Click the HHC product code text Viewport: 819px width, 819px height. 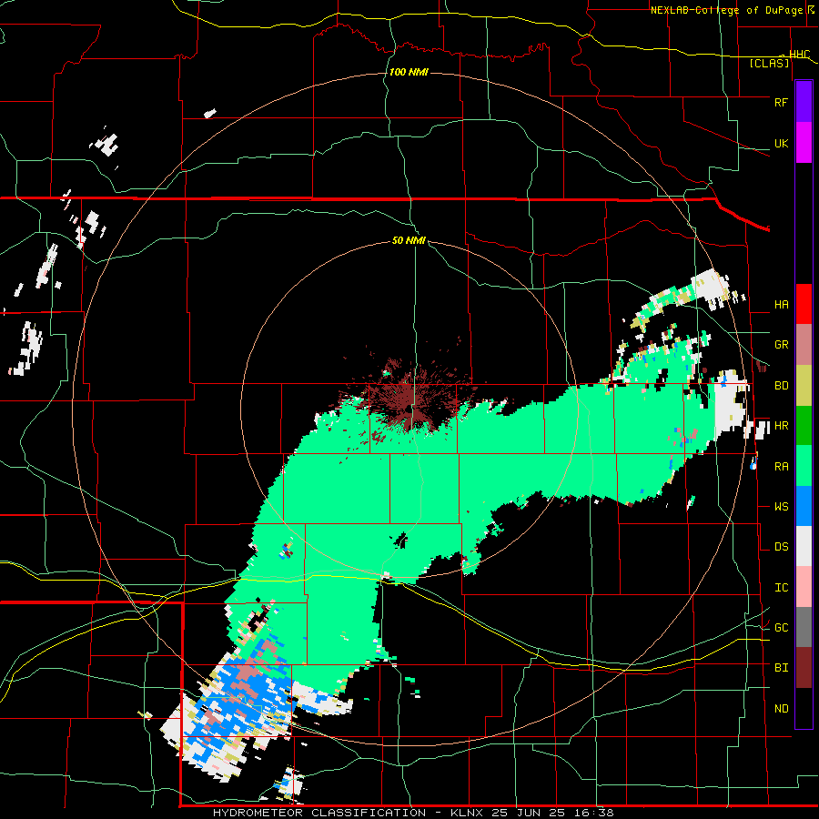coord(799,55)
